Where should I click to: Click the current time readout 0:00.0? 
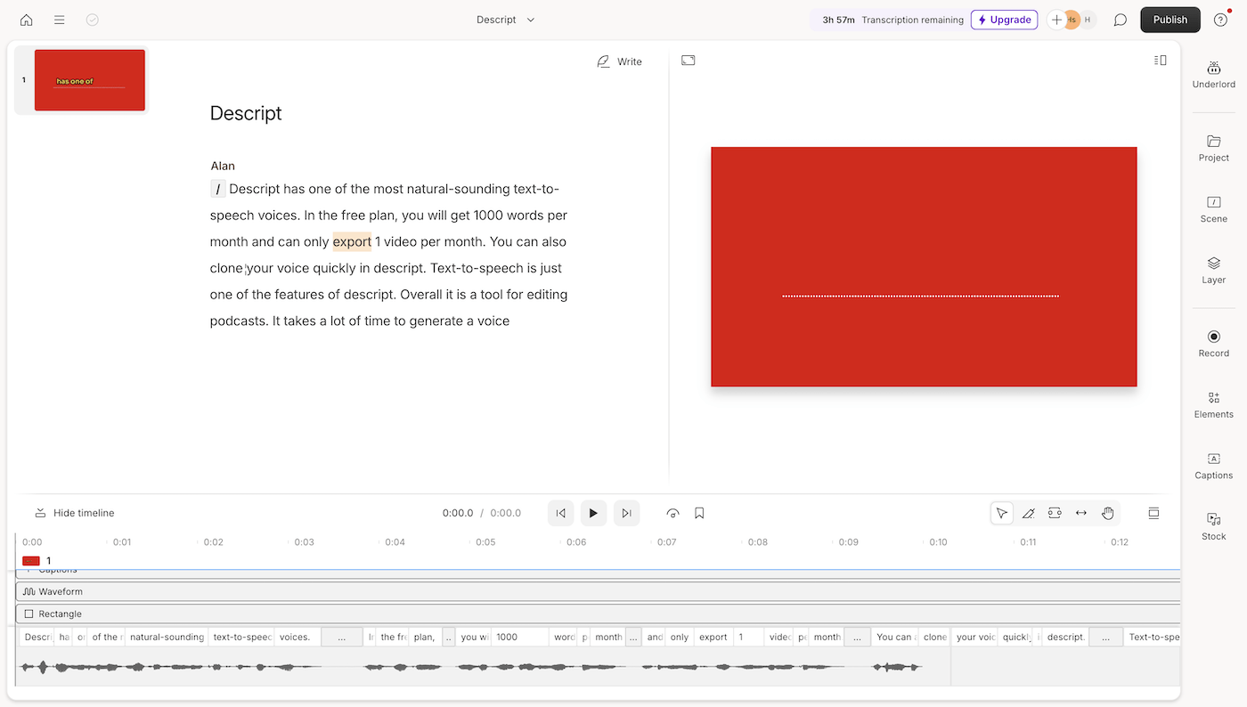(458, 513)
